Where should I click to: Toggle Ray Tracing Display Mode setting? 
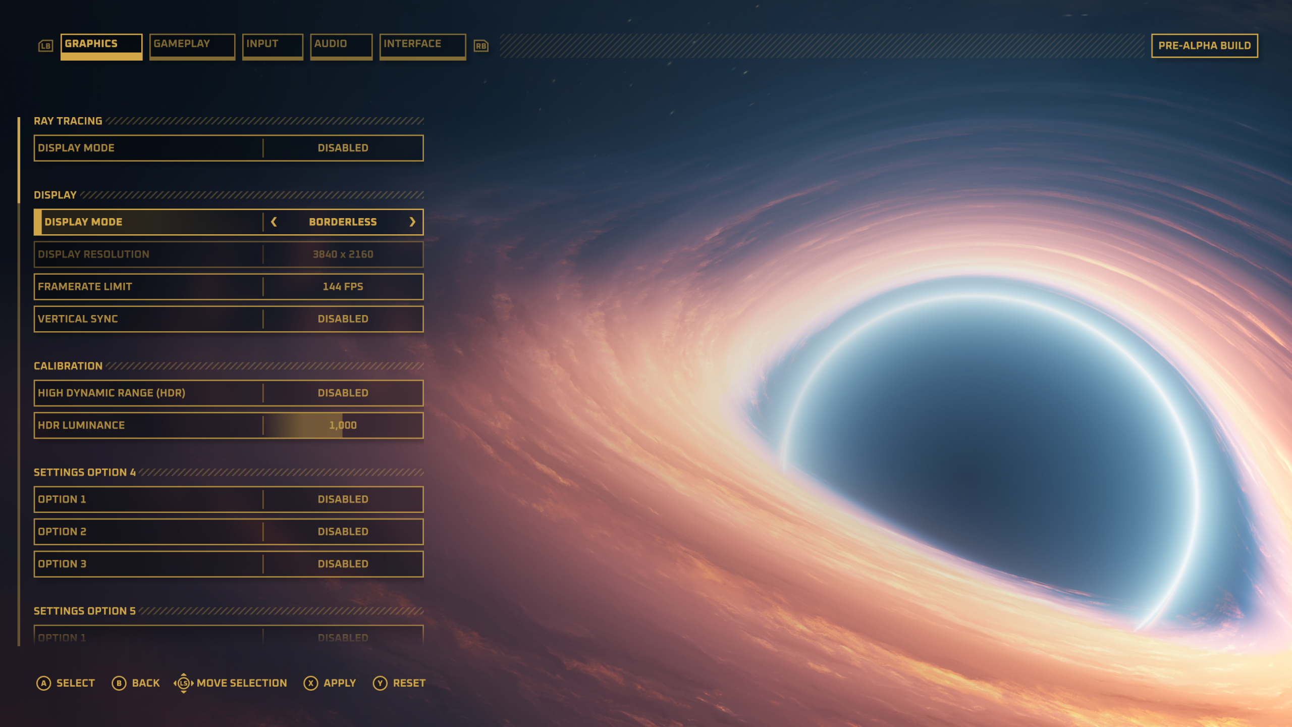tap(343, 148)
